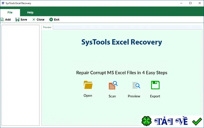Click the Preview magnifier icon

pos(136,85)
